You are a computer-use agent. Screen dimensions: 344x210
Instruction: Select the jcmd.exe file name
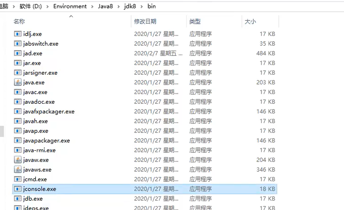click(x=35, y=179)
